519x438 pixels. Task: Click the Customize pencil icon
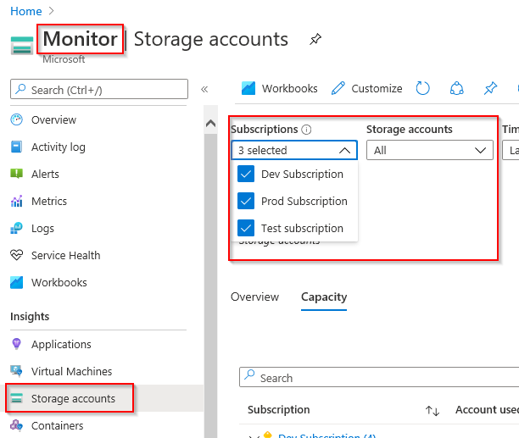coord(338,88)
